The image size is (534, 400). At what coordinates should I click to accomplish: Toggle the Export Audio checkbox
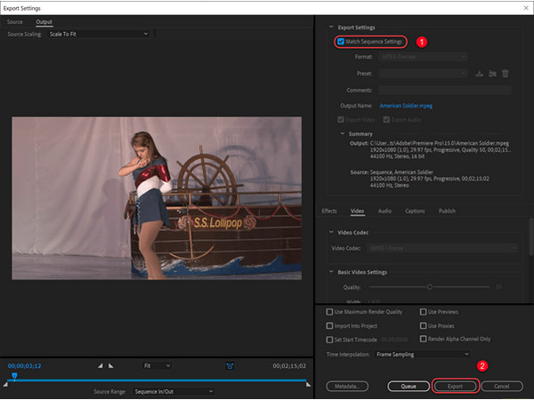[x=386, y=120]
